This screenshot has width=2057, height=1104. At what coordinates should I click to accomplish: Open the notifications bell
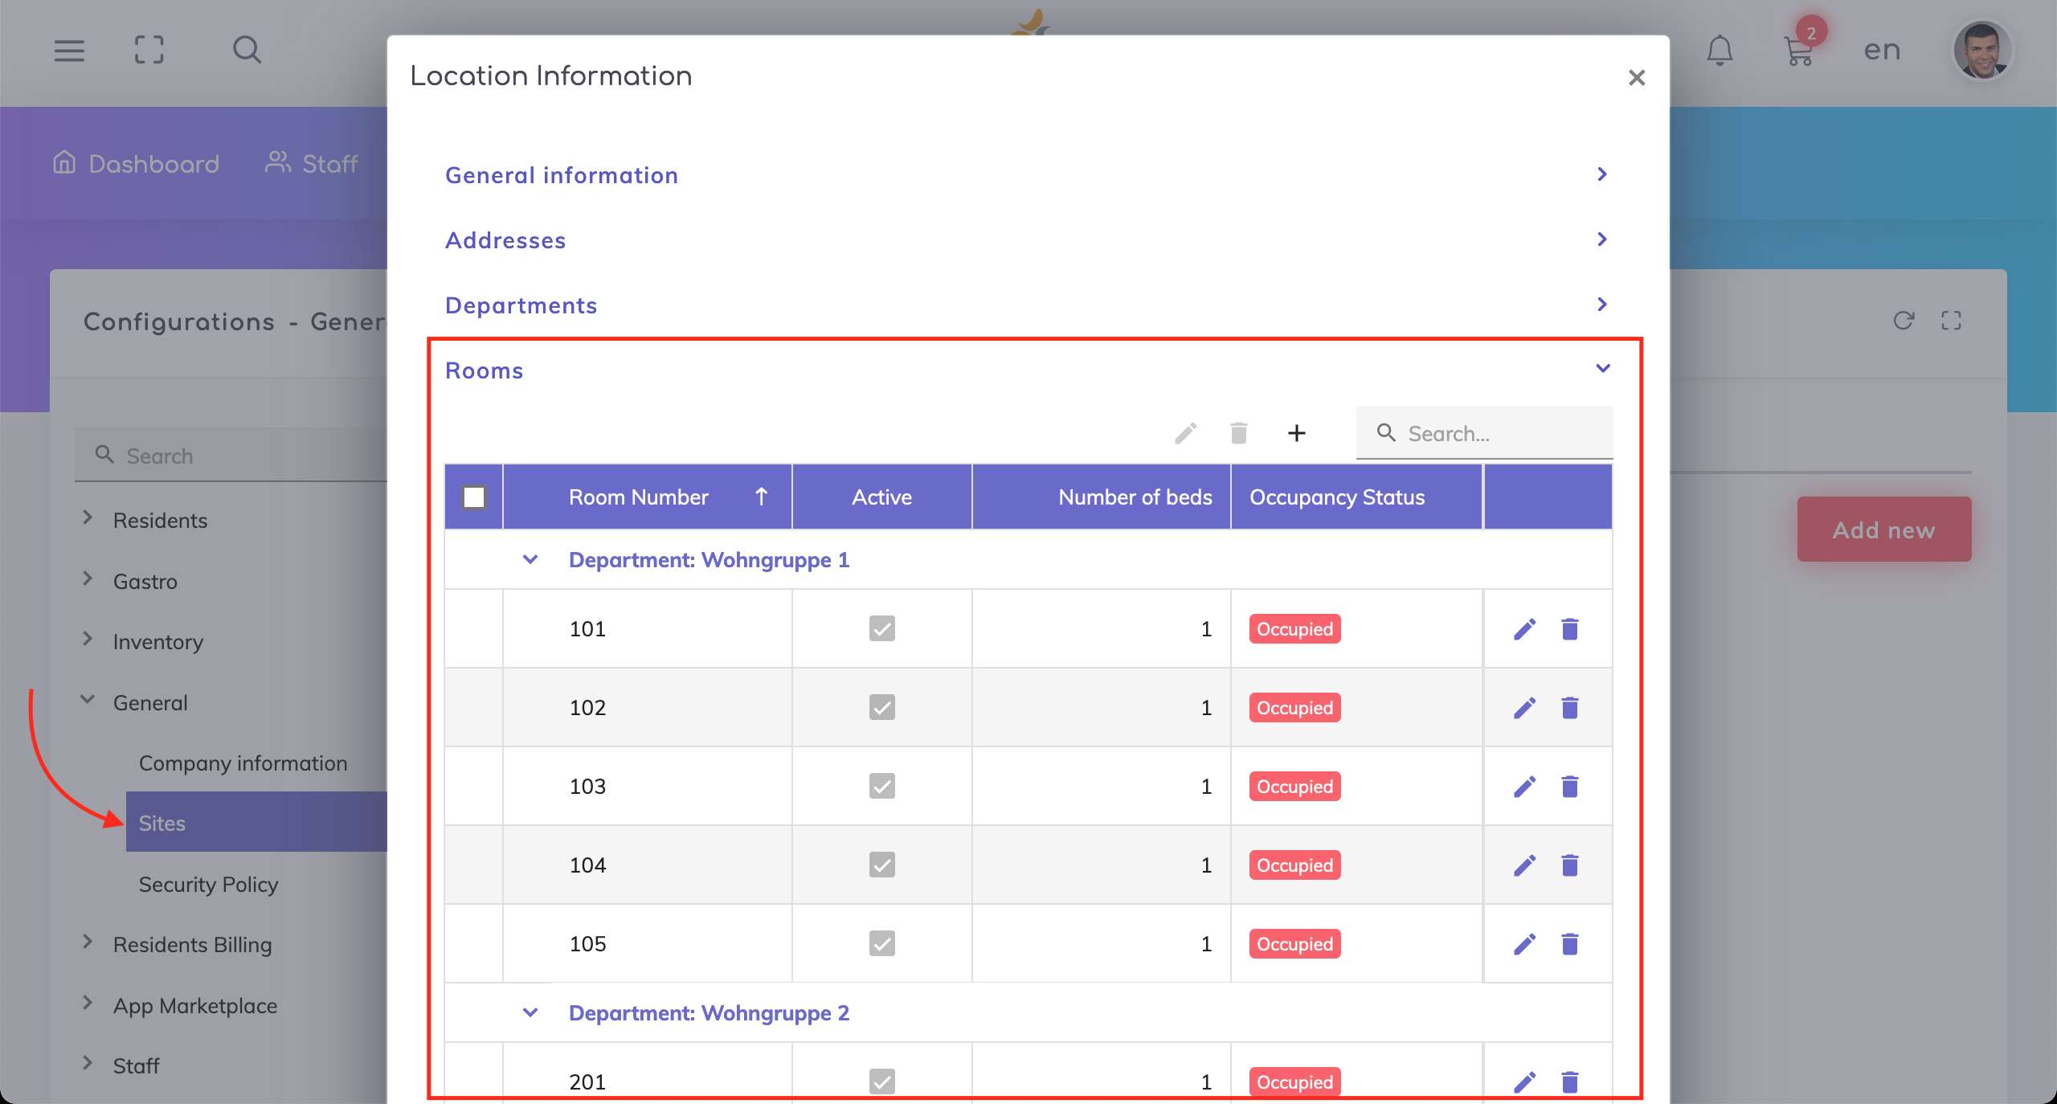1720,51
